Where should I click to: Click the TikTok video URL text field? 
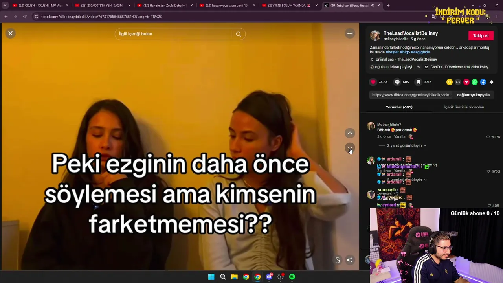[411, 95]
